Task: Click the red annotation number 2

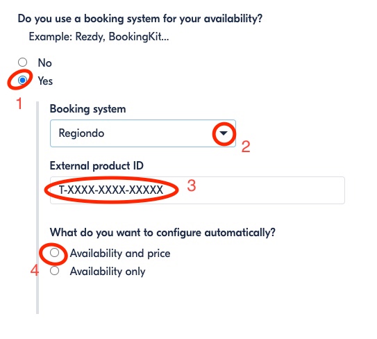Action: (x=246, y=147)
